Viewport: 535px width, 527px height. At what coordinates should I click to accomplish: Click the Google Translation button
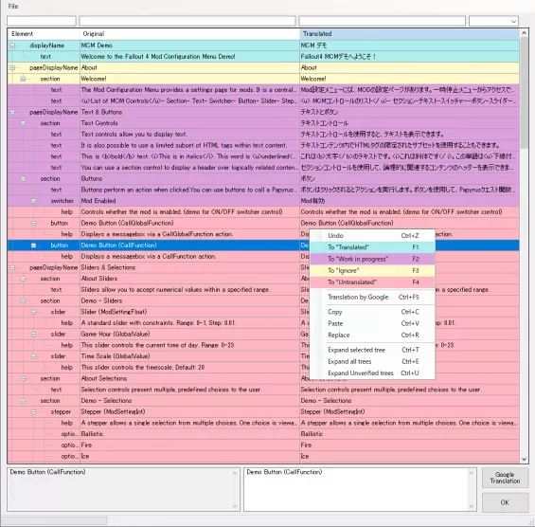pos(505,478)
